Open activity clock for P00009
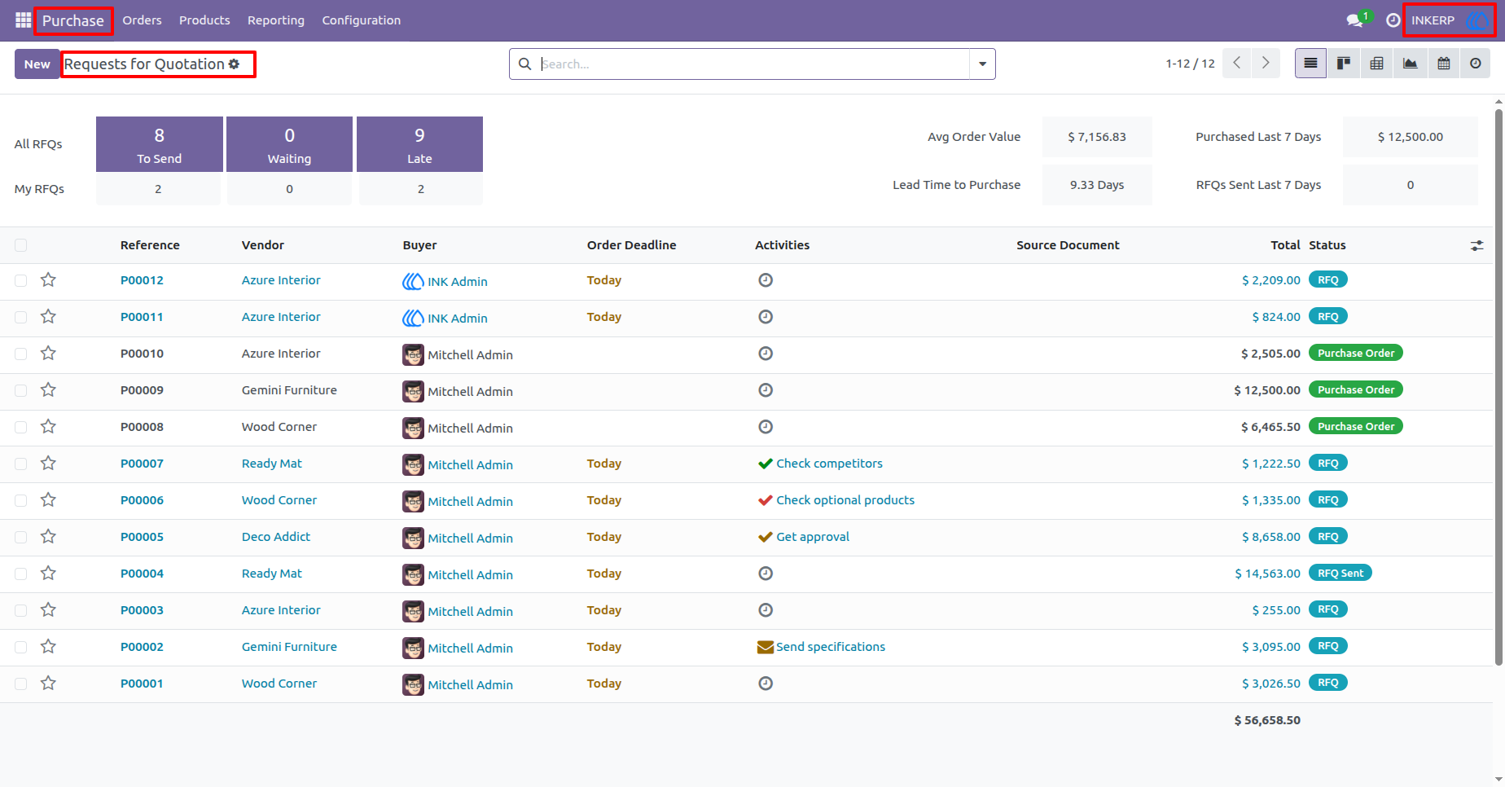 [x=766, y=390]
